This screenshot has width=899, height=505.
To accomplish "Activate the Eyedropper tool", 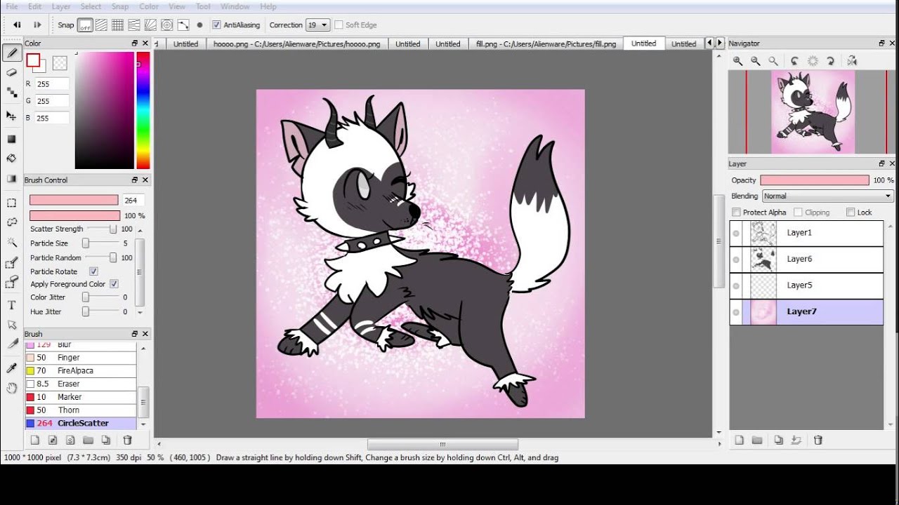I will [11, 368].
